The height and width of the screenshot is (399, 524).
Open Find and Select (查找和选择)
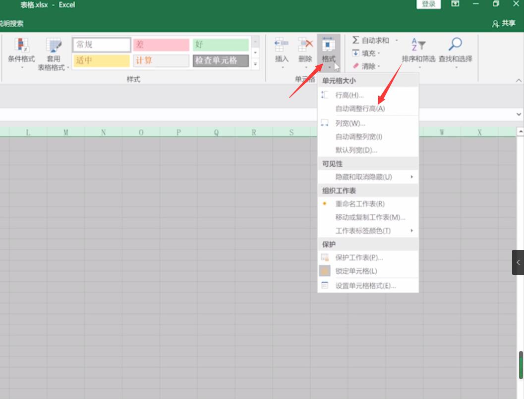point(455,53)
